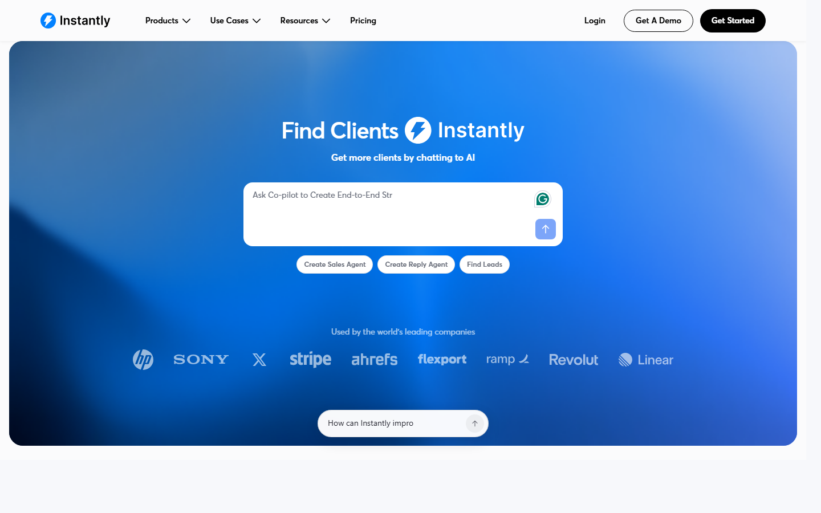Click the Revolut logo
This screenshot has height=513, width=821.
click(x=574, y=360)
